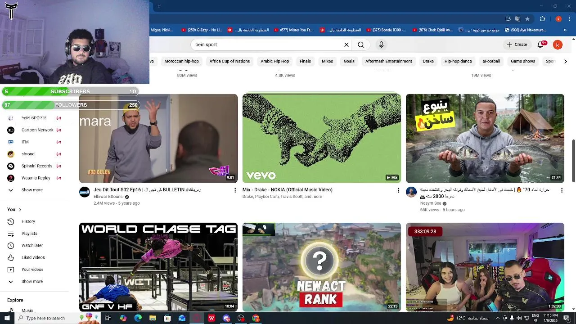576x324 pixels.
Task: Open the Cartoon Network subscription
Action: 35,130
